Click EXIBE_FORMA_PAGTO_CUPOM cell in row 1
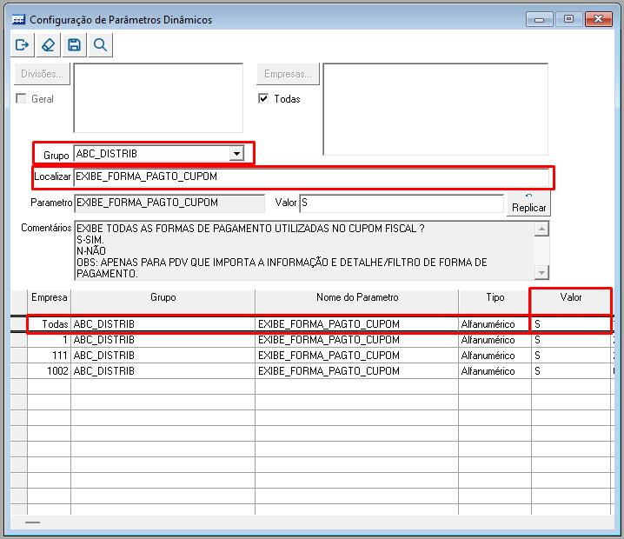Image resolution: width=624 pixels, height=539 pixels. (x=356, y=340)
